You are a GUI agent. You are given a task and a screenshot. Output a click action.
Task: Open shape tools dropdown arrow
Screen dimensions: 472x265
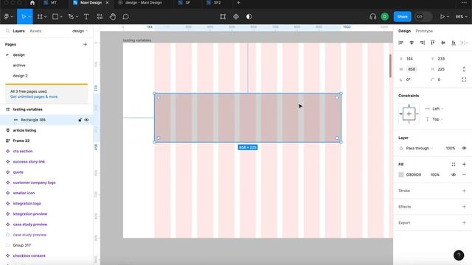[61, 17]
